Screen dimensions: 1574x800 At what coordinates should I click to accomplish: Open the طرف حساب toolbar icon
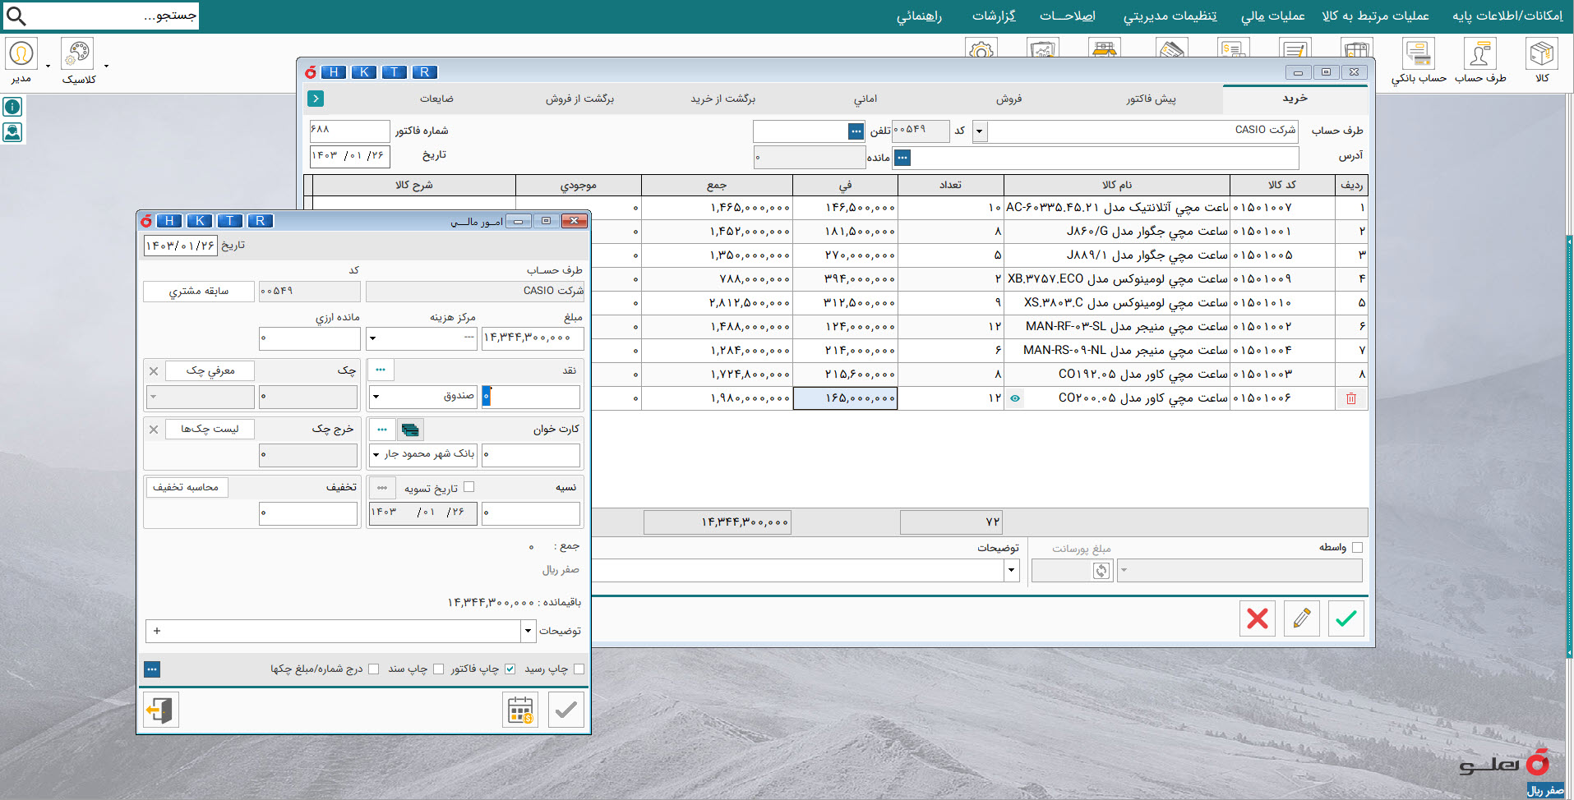[1479, 54]
